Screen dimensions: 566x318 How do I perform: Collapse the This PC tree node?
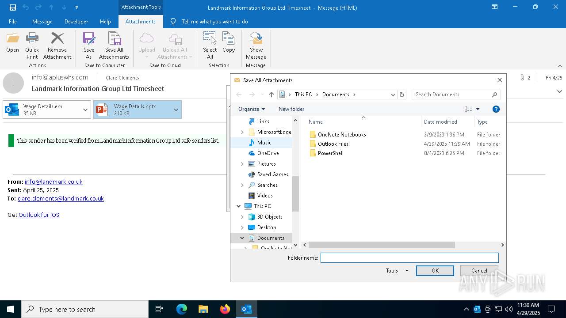[x=239, y=206]
